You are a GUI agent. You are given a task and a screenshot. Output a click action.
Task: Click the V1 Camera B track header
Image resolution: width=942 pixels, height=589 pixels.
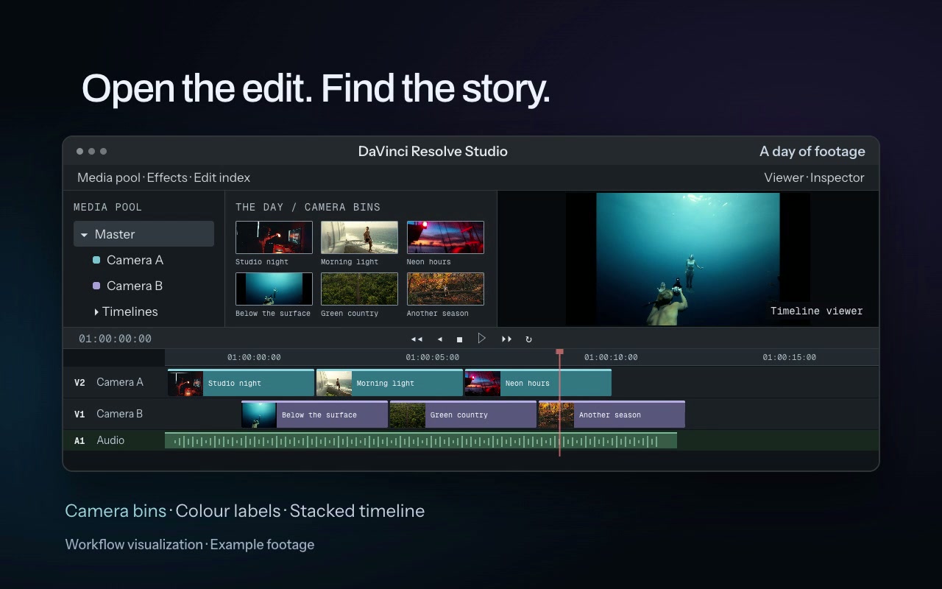(x=114, y=414)
